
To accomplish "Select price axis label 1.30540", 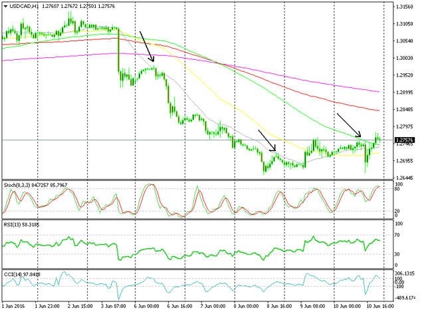I will pyautogui.click(x=405, y=41).
